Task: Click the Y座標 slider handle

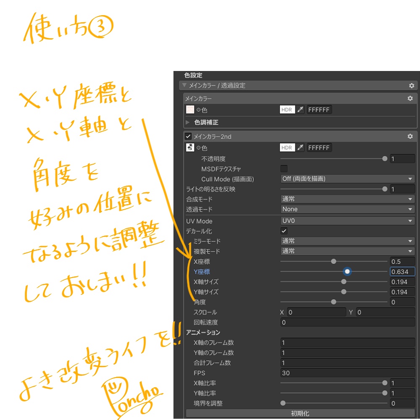Action: 347,271
